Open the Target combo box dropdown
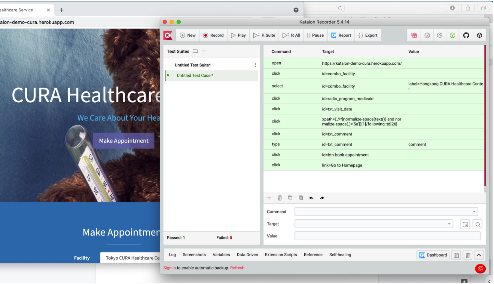Image resolution: width=494 pixels, height=284 pixels. pos(450,224)
